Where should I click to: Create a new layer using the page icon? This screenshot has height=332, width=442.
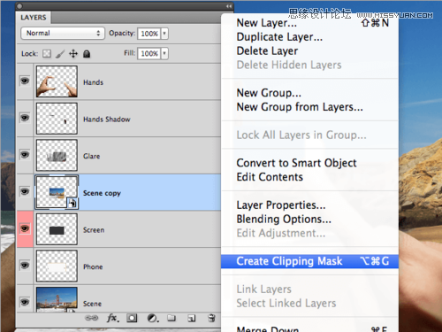(192, 318)
